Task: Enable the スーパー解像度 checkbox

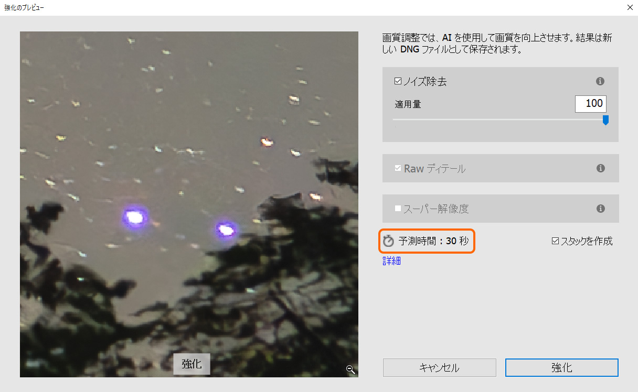Action: (x=398, y=209)
